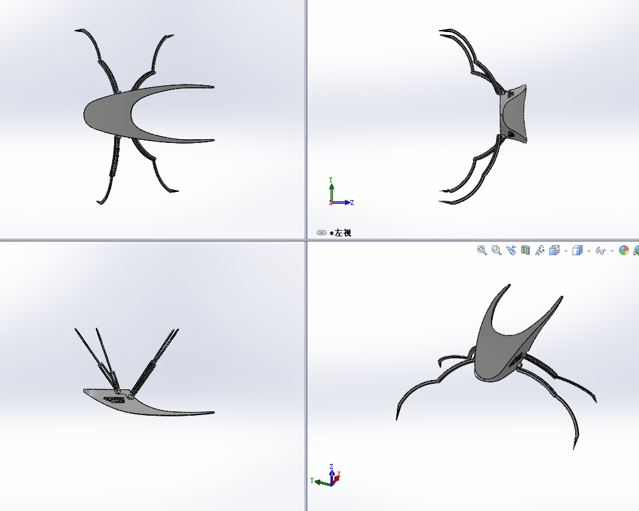Open the Dynamic Annotation Views icon

click(539, 250)
